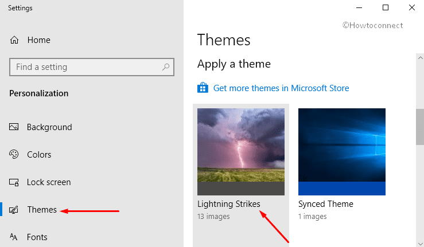
Task: Click the Fonts AA icon
Action: click(14, 237)
